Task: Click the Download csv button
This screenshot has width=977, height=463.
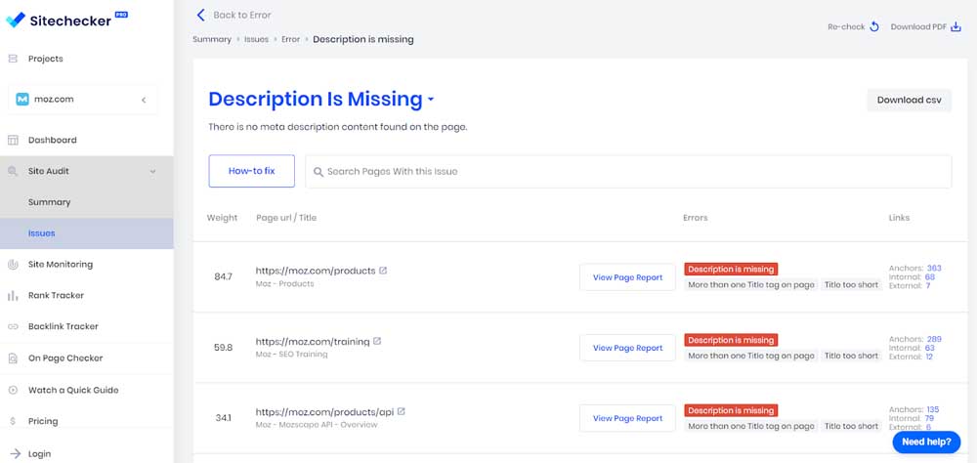Action: click(x=909, y=100)
